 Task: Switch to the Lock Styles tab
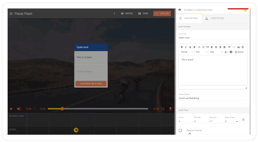pos(215,18)
